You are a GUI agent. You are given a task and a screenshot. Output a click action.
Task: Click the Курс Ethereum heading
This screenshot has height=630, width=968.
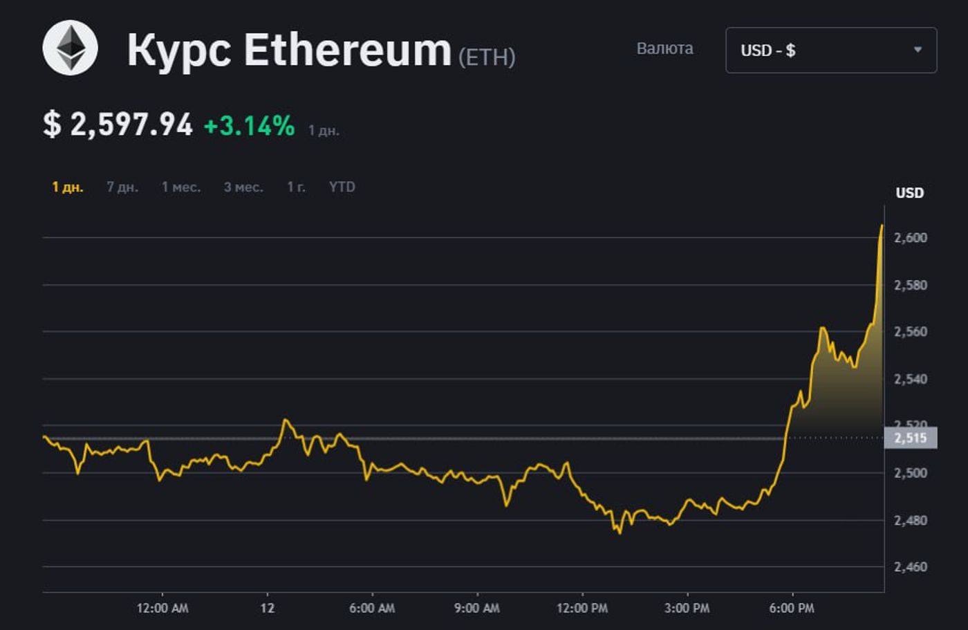289,50
